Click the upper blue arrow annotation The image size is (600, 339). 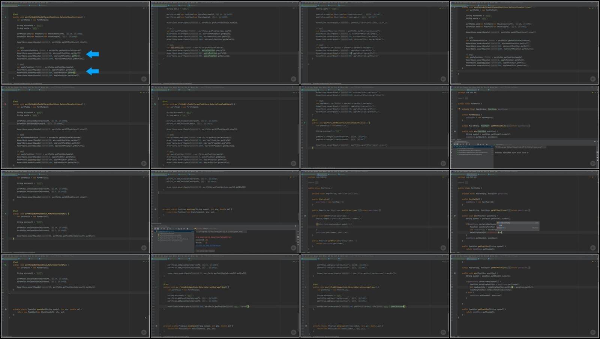coord(93,54)
